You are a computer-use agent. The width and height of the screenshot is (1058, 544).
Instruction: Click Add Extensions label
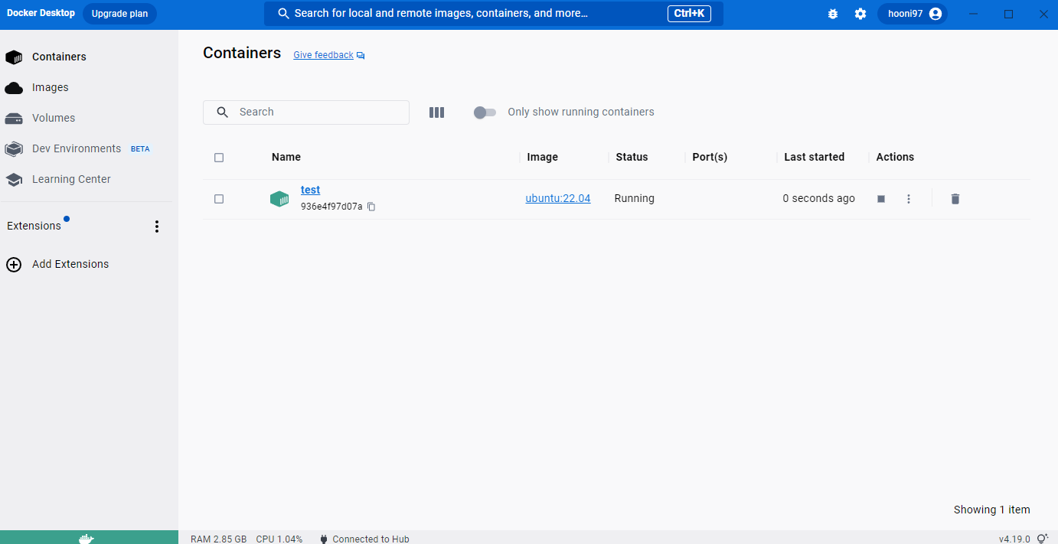tap(70, 264)
